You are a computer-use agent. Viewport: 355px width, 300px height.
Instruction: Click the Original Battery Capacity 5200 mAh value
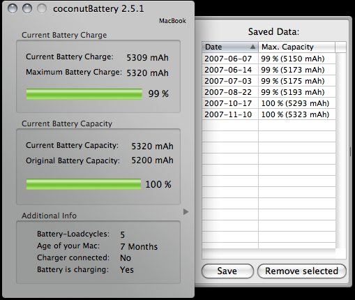pos(152,160)
